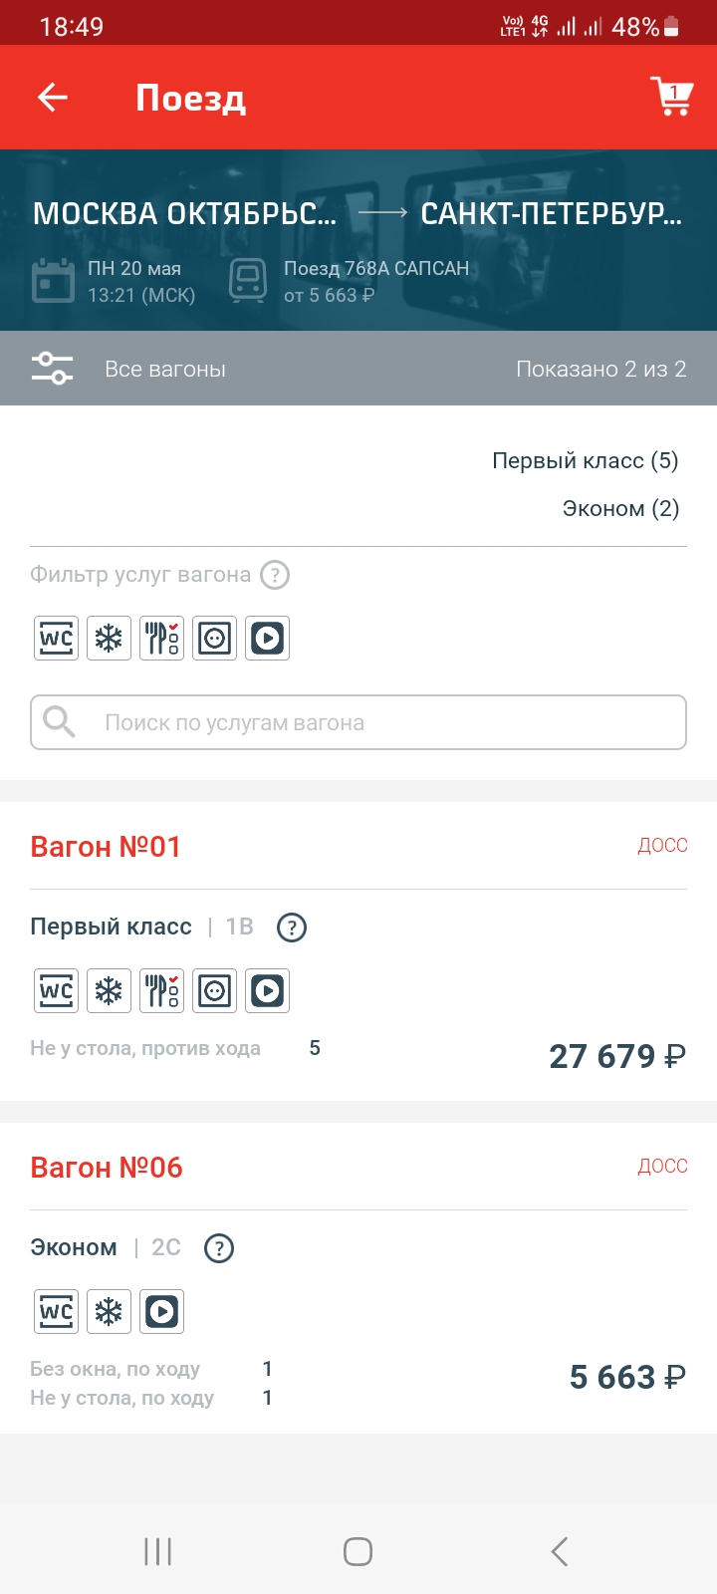Toggle the video entertainment service filter
The width and height of the screenshot is (717, 1594).
(x=267, y=638)
